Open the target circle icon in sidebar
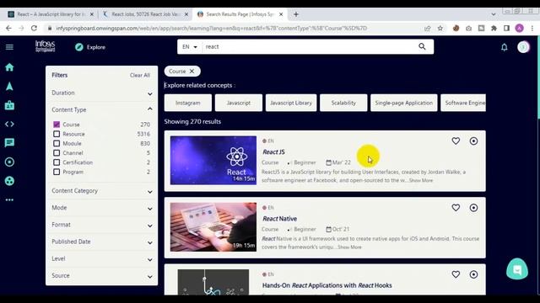 pos(9,162)
